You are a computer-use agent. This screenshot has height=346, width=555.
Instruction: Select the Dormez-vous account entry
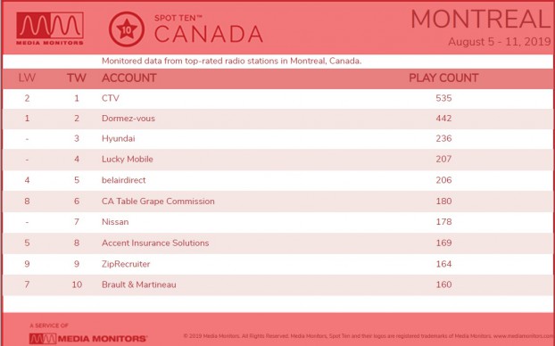[128, 119]
